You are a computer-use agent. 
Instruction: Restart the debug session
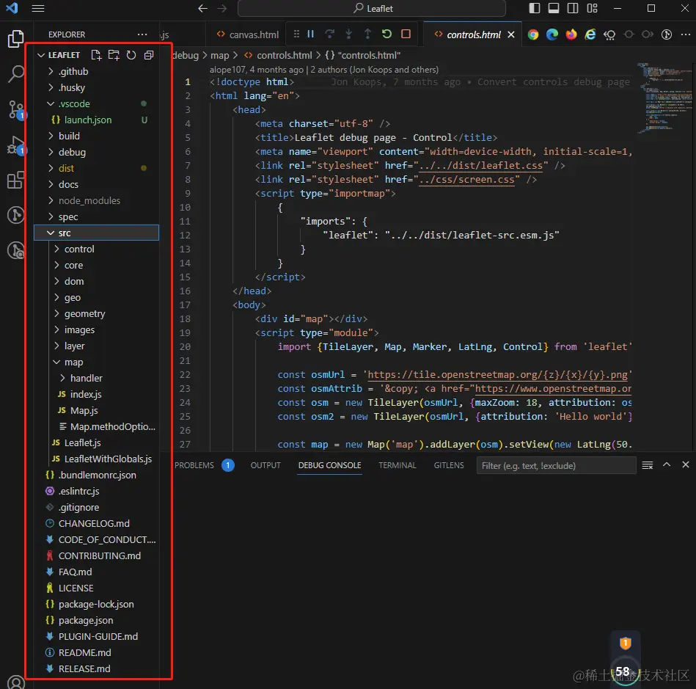[x=387, y=34]
